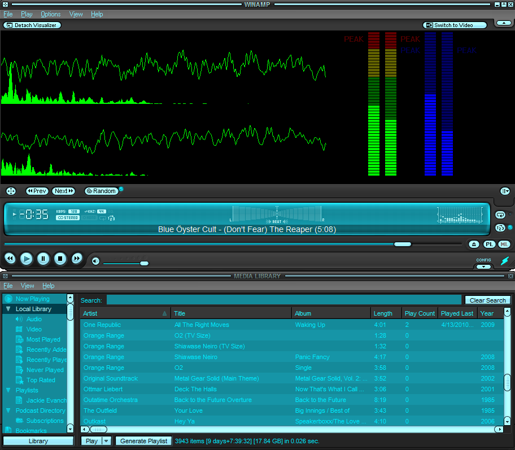Click Switch to Video button
Screen dimensions: 515x450
tap(454, 25)
